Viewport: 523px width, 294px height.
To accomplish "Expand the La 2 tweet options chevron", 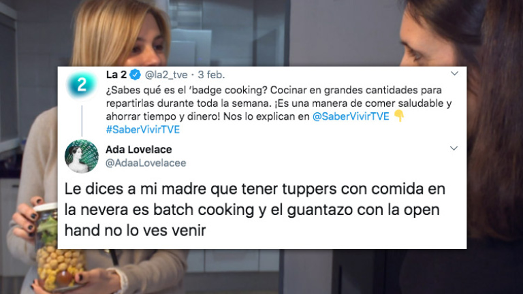I will click(454, 73).
